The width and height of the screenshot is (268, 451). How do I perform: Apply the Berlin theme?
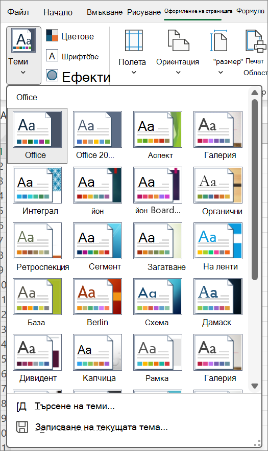click(98, 303)
